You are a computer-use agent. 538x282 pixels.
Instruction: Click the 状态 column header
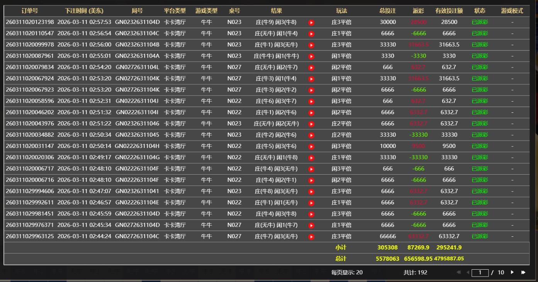pyautogui.click(x=480, y=11)
